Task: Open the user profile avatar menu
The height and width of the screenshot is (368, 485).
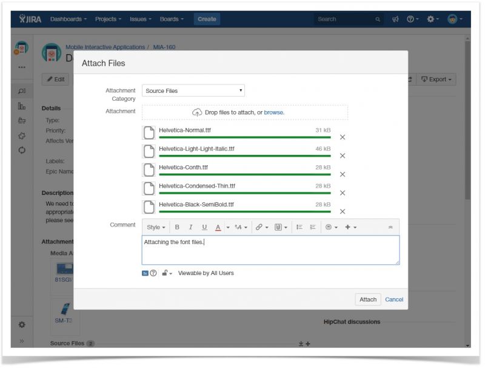Action: pyautogui.click(x=455, y=19)
